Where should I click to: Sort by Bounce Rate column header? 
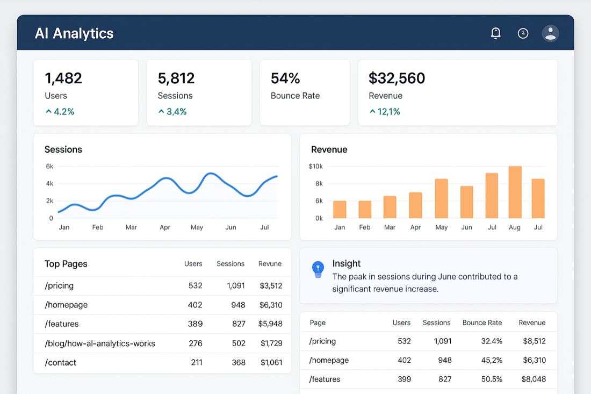[482, 323]
